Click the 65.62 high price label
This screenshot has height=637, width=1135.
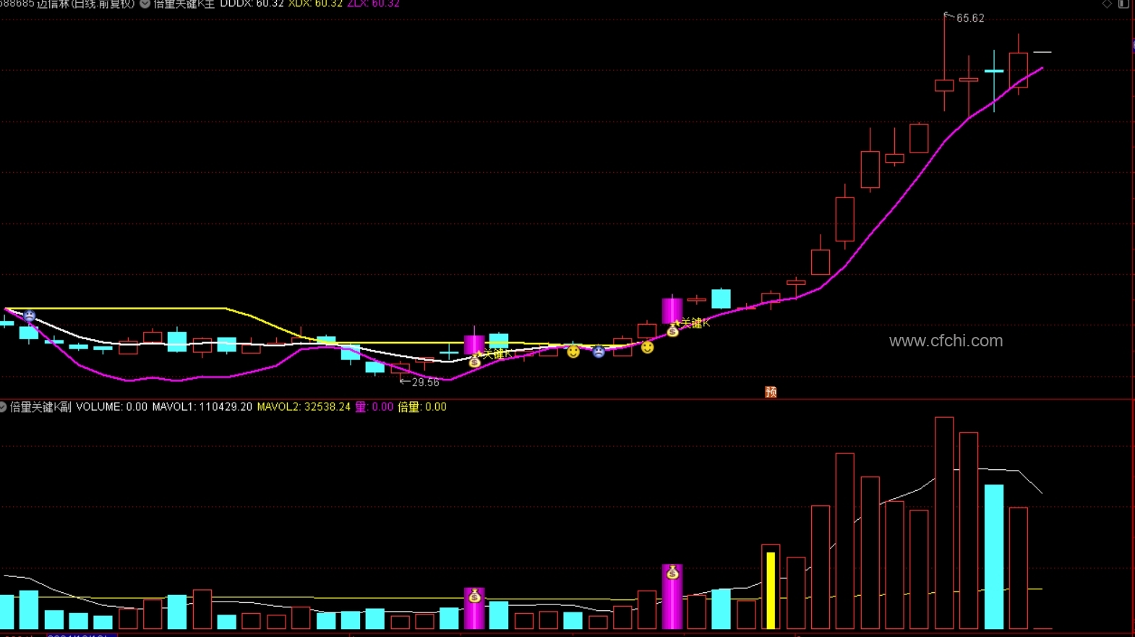(x=970, y=18)
